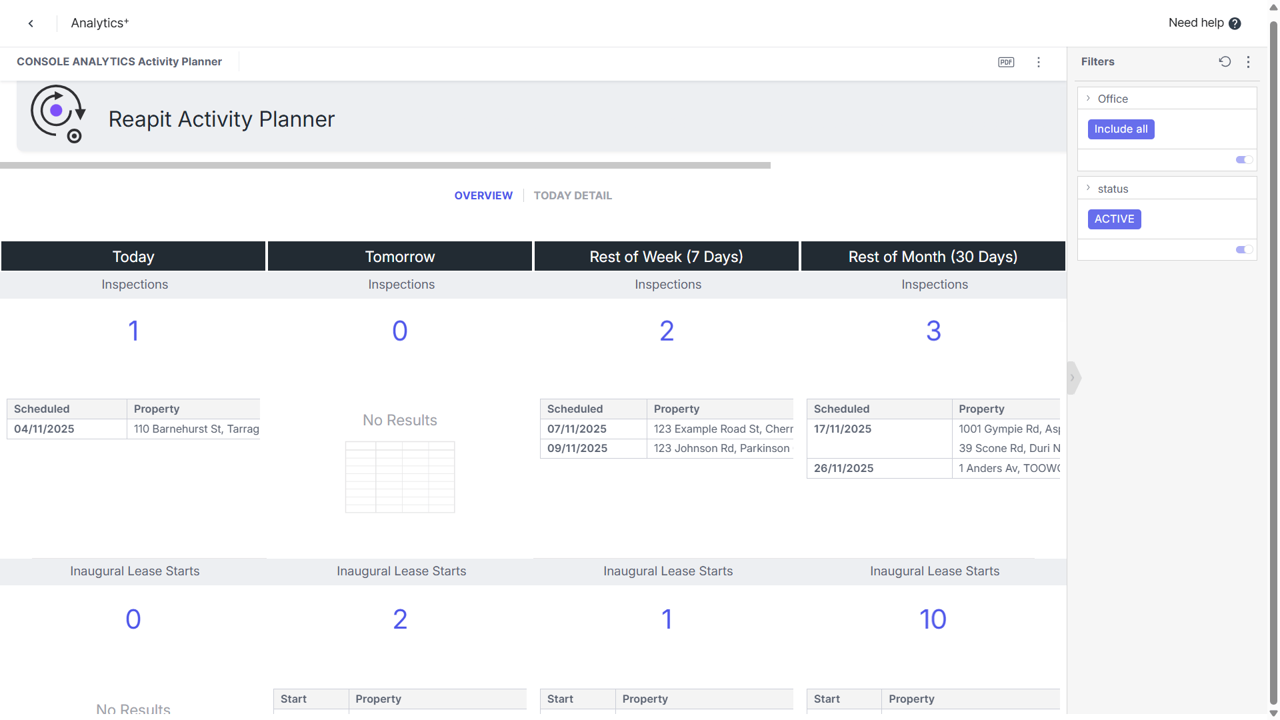Viewport: 1280px width, 720px height.
Task: Click the horizontal scrollbar under the header
Action: tap(385, 165)
